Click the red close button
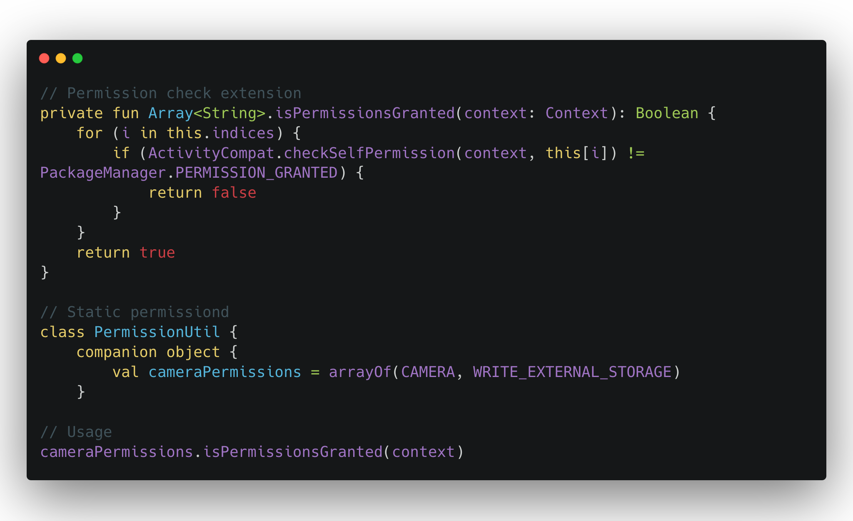This screenshot has height=521, width=853. click(45, 58)
